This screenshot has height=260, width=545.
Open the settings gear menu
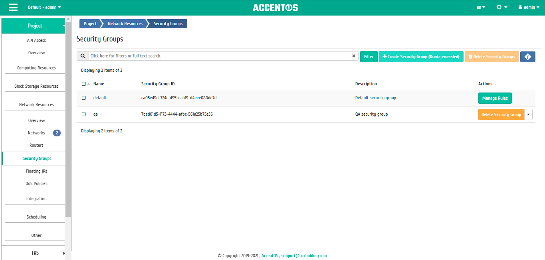coord(502,7)
